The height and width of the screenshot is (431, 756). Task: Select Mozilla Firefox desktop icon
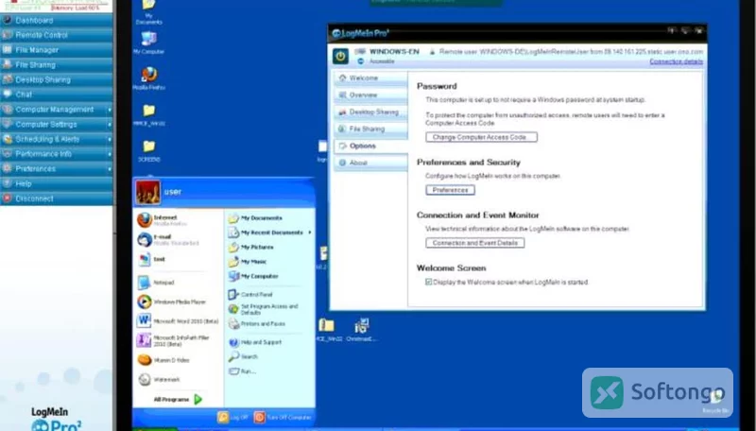(x=148, y=78)
